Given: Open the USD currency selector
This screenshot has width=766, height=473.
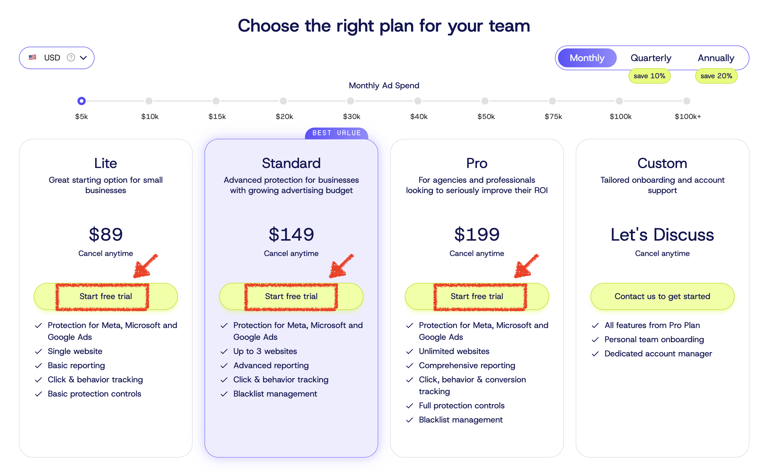Looking at the screenshot, I should (x=52, y=58).
